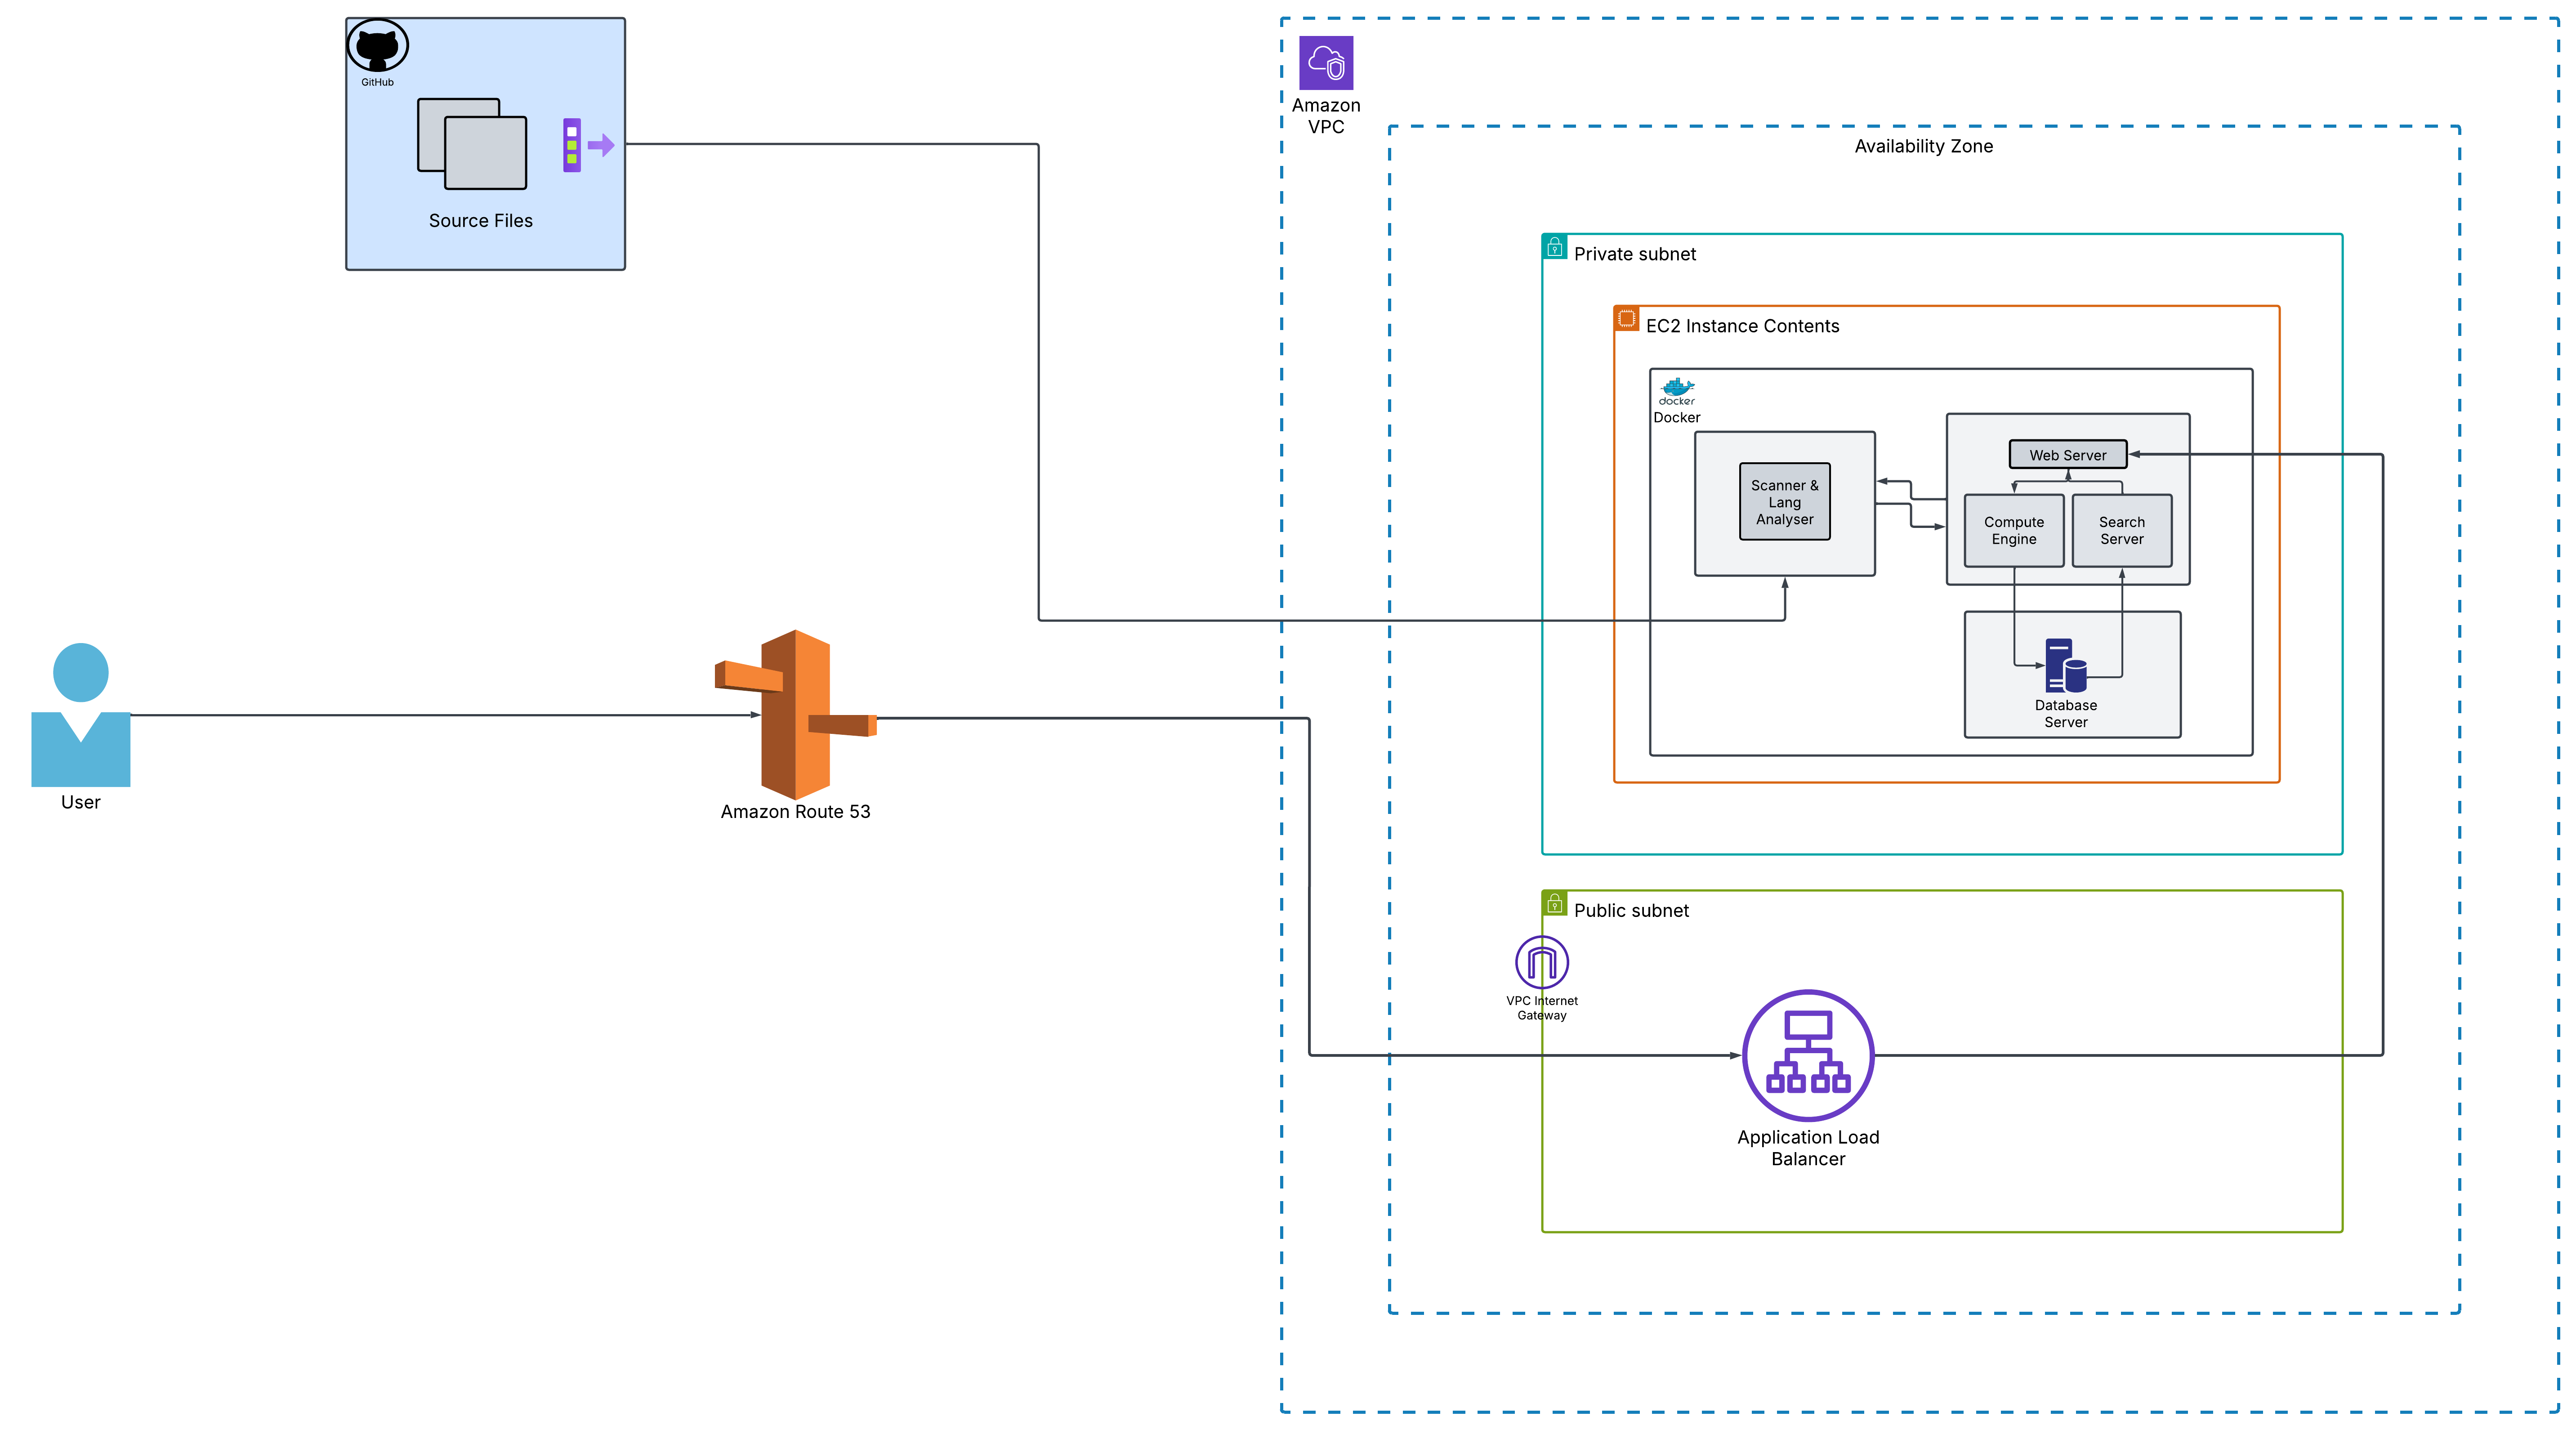Select the Database Server icon
The width and height of the screenshot is (2576, 1430).
2065,665
